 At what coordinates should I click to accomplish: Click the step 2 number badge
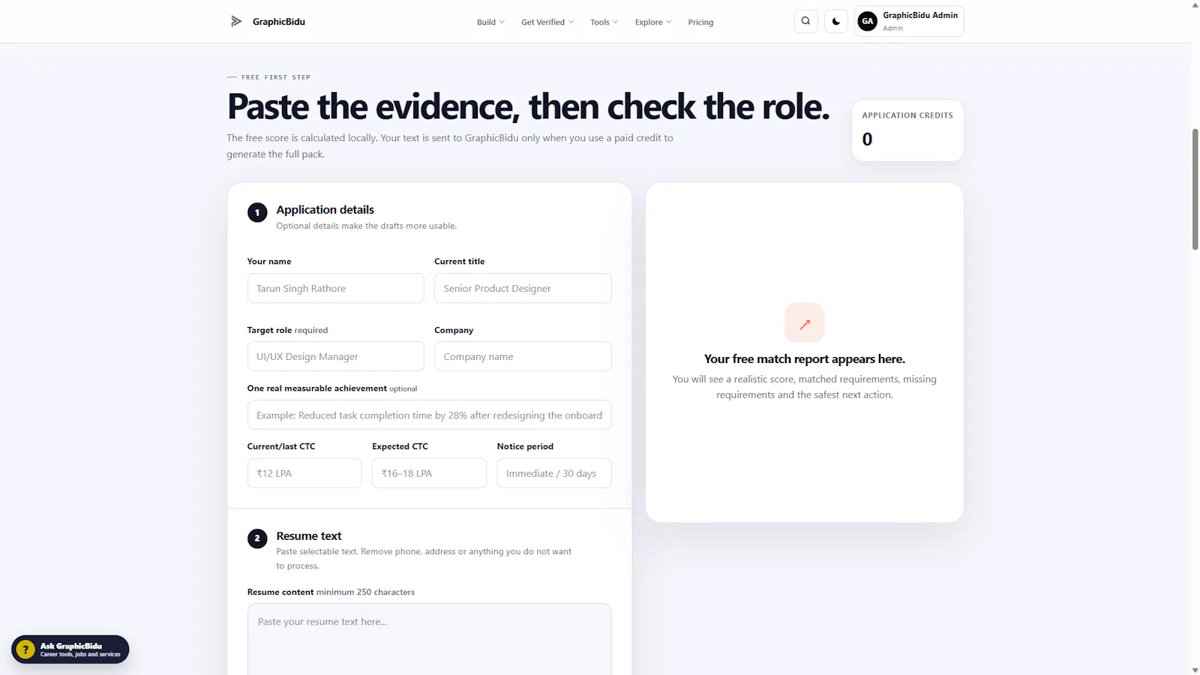[257, 538]
